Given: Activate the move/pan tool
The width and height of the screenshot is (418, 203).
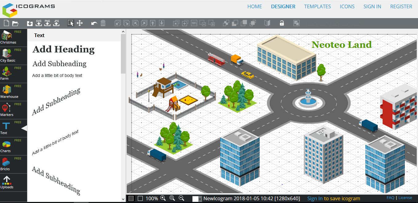Looking at the screenshot, I should coord(80,23).
